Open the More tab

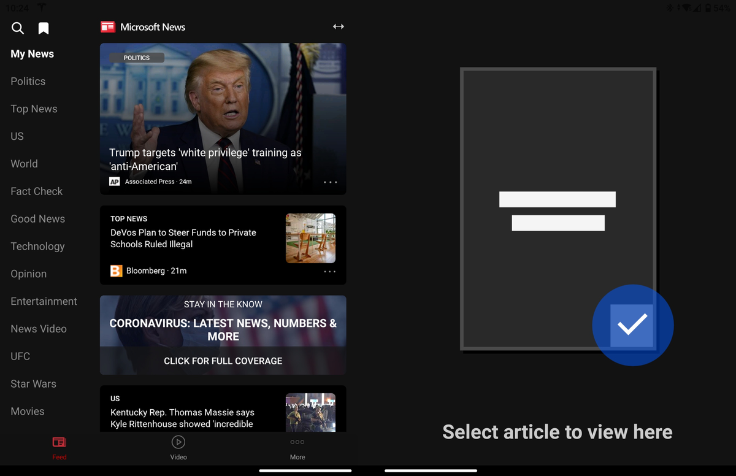pyautogui.click(x=297, y=448)
